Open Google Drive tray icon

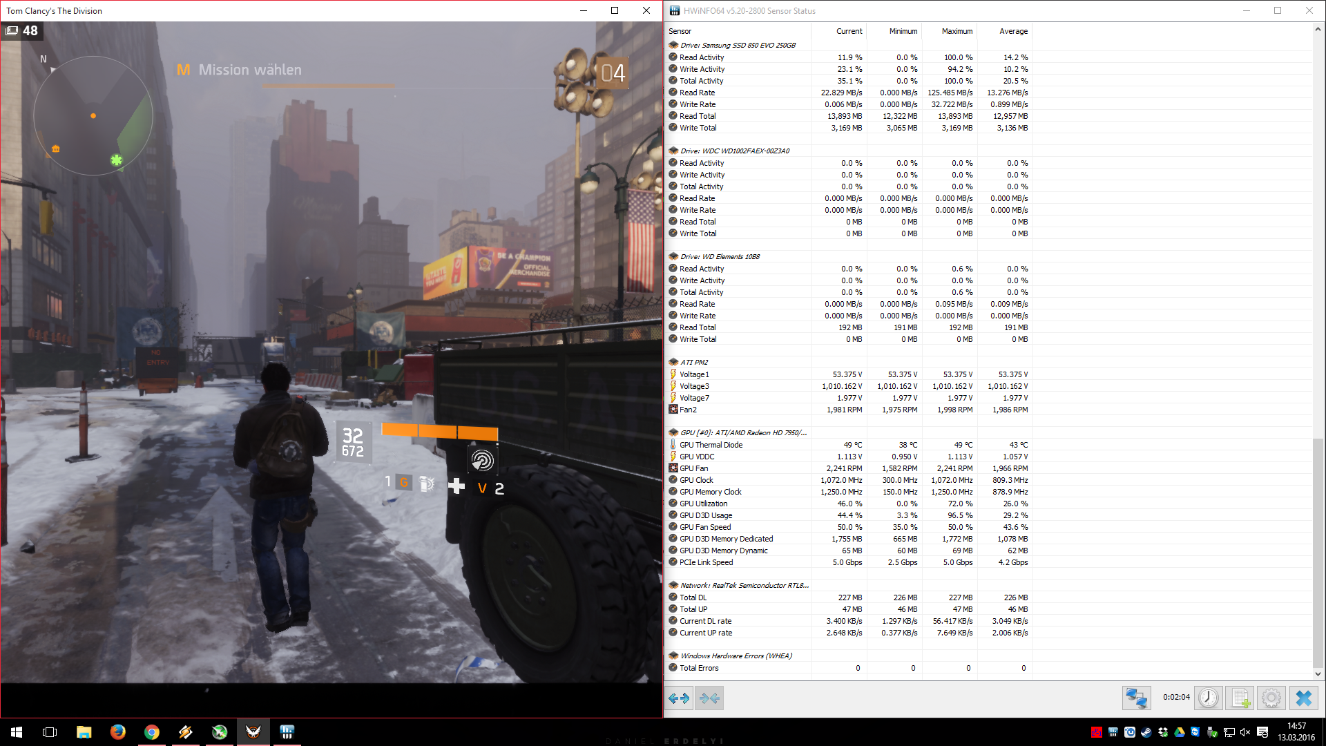1180,732
